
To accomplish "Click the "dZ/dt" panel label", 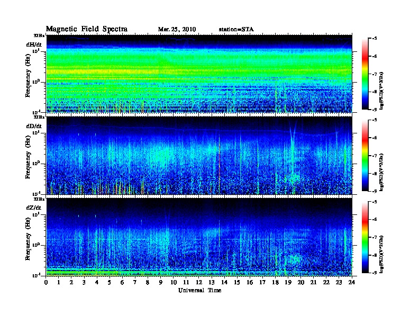I will coord(34,208).
